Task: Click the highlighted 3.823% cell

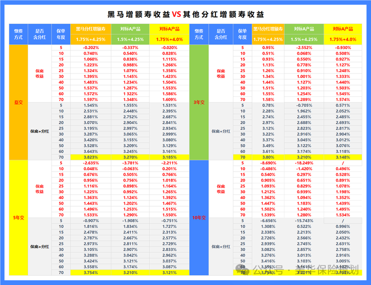Action: tap(90, 156)
